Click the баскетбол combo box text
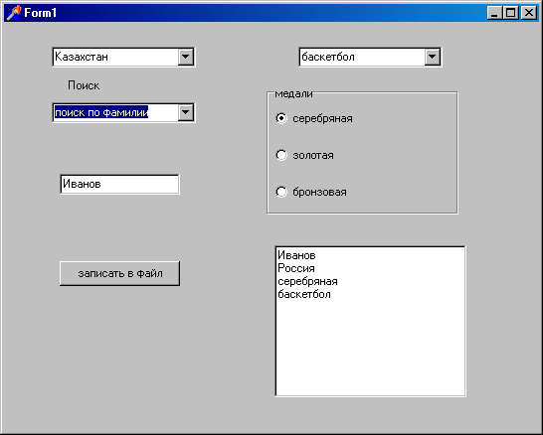Viewport: 543px width, 435px height. pos(328,57)
